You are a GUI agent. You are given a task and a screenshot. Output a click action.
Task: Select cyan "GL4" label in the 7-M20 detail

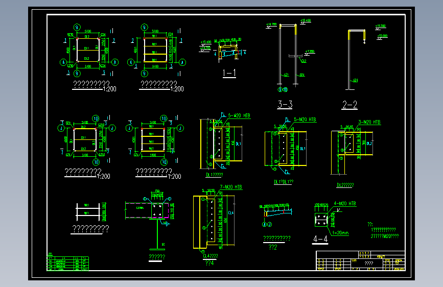click(231, 213)
